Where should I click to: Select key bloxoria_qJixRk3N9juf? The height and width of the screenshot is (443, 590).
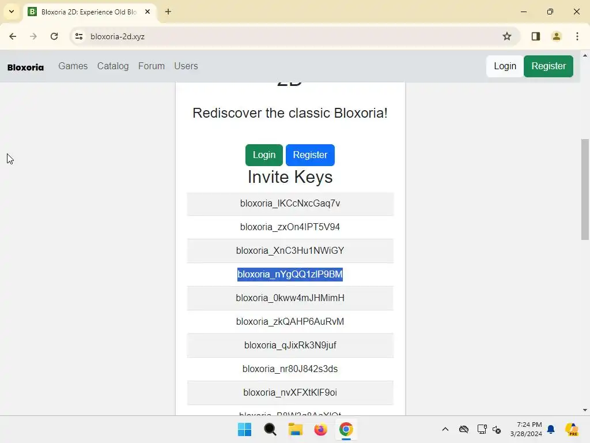click(290, 346)
